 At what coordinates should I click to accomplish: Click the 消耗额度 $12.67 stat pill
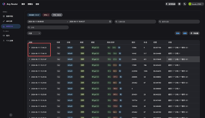(x=34, y=15)
